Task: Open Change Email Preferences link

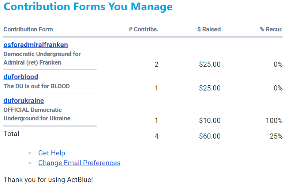Action: pyautogui.click(x=79, y=163)
